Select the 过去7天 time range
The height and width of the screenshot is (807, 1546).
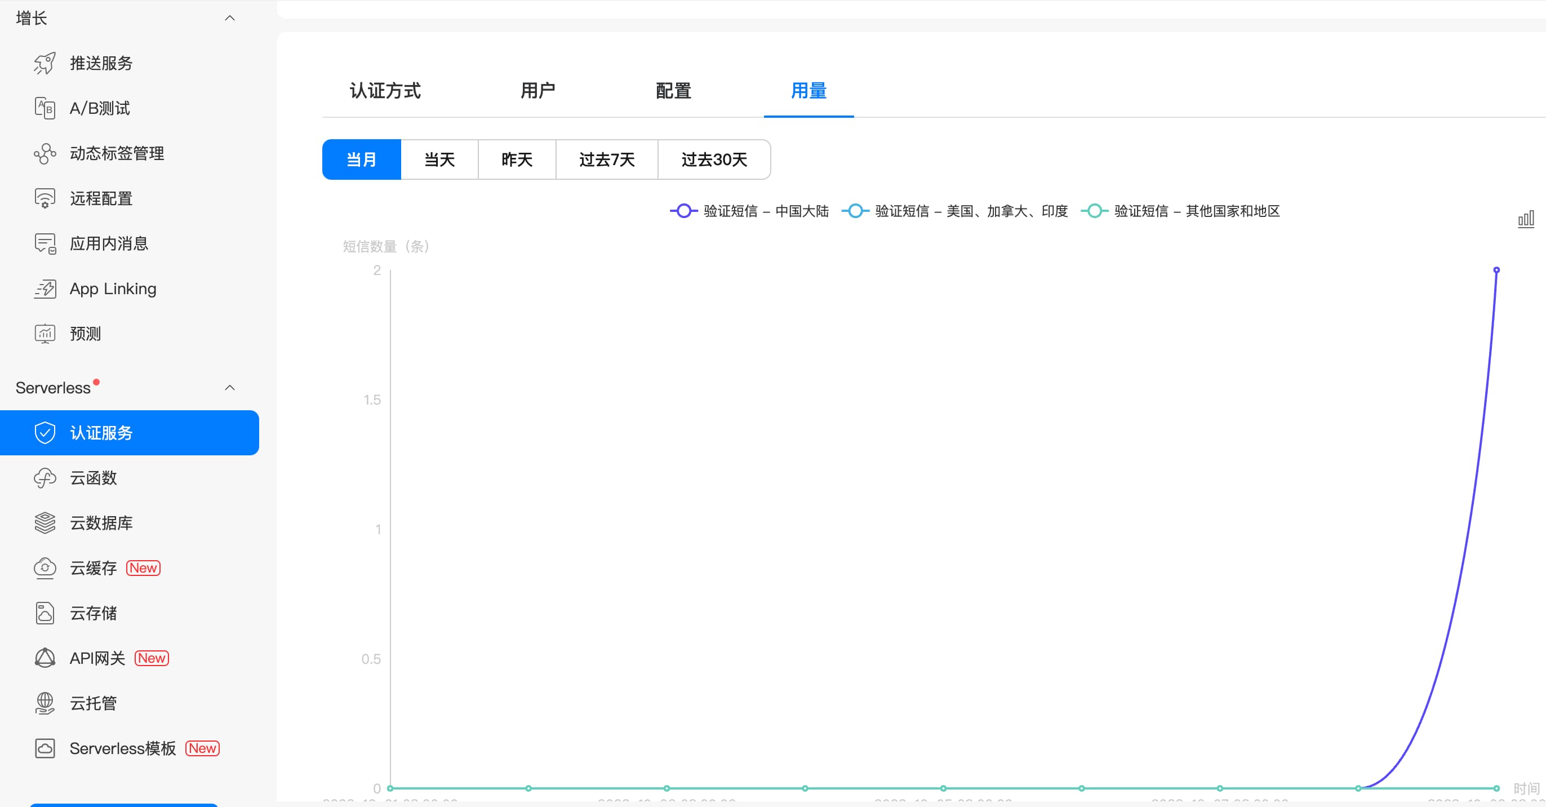click(x=606, y=159)
